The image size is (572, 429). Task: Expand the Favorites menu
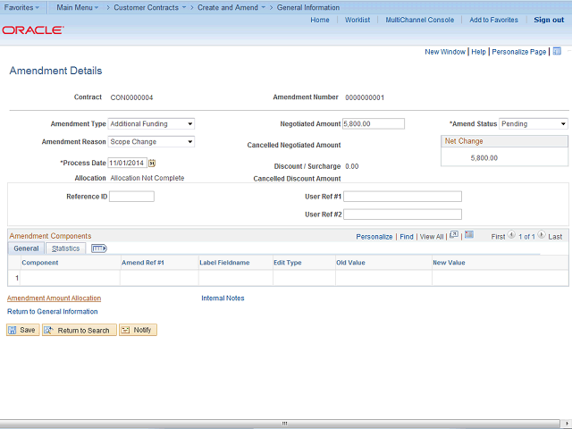tap(21, 7)
